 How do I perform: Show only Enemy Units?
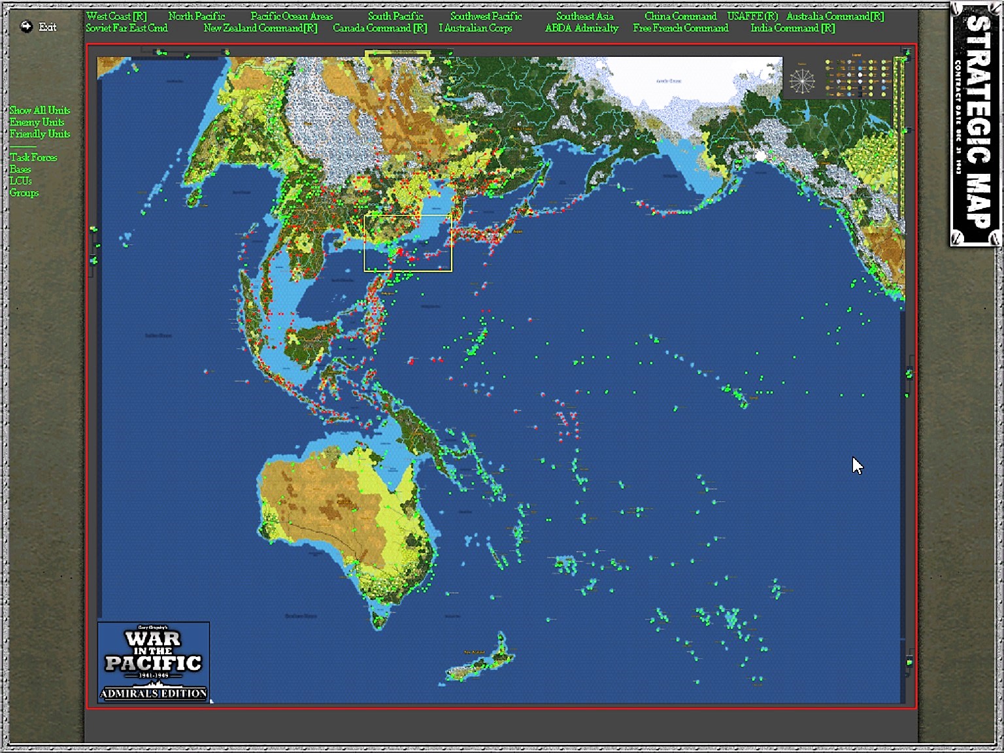[37, 122]
